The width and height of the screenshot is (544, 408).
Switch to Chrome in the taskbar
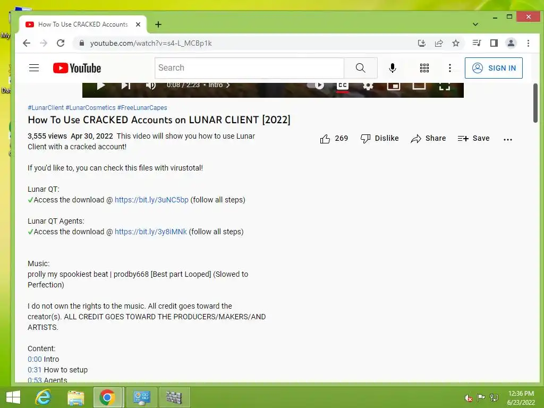(107, 397)
